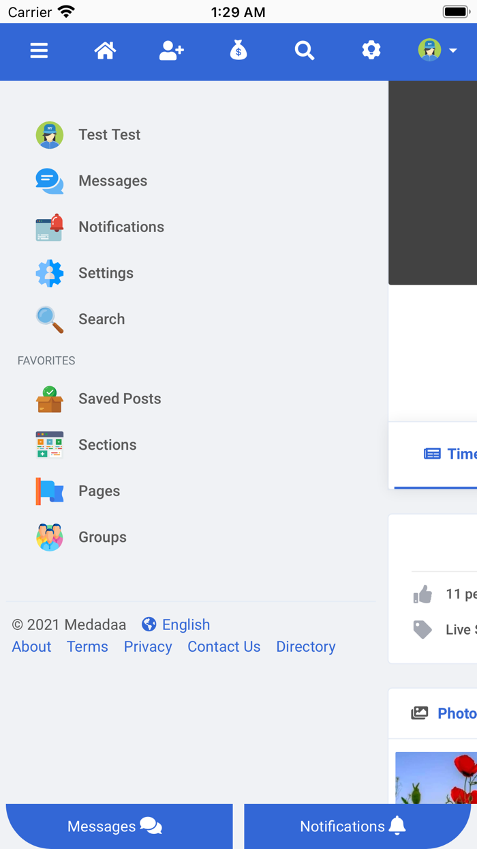Viewport: 477px width, 849px height.
Task: Open Pages flag item
Action: pos(99,491)
